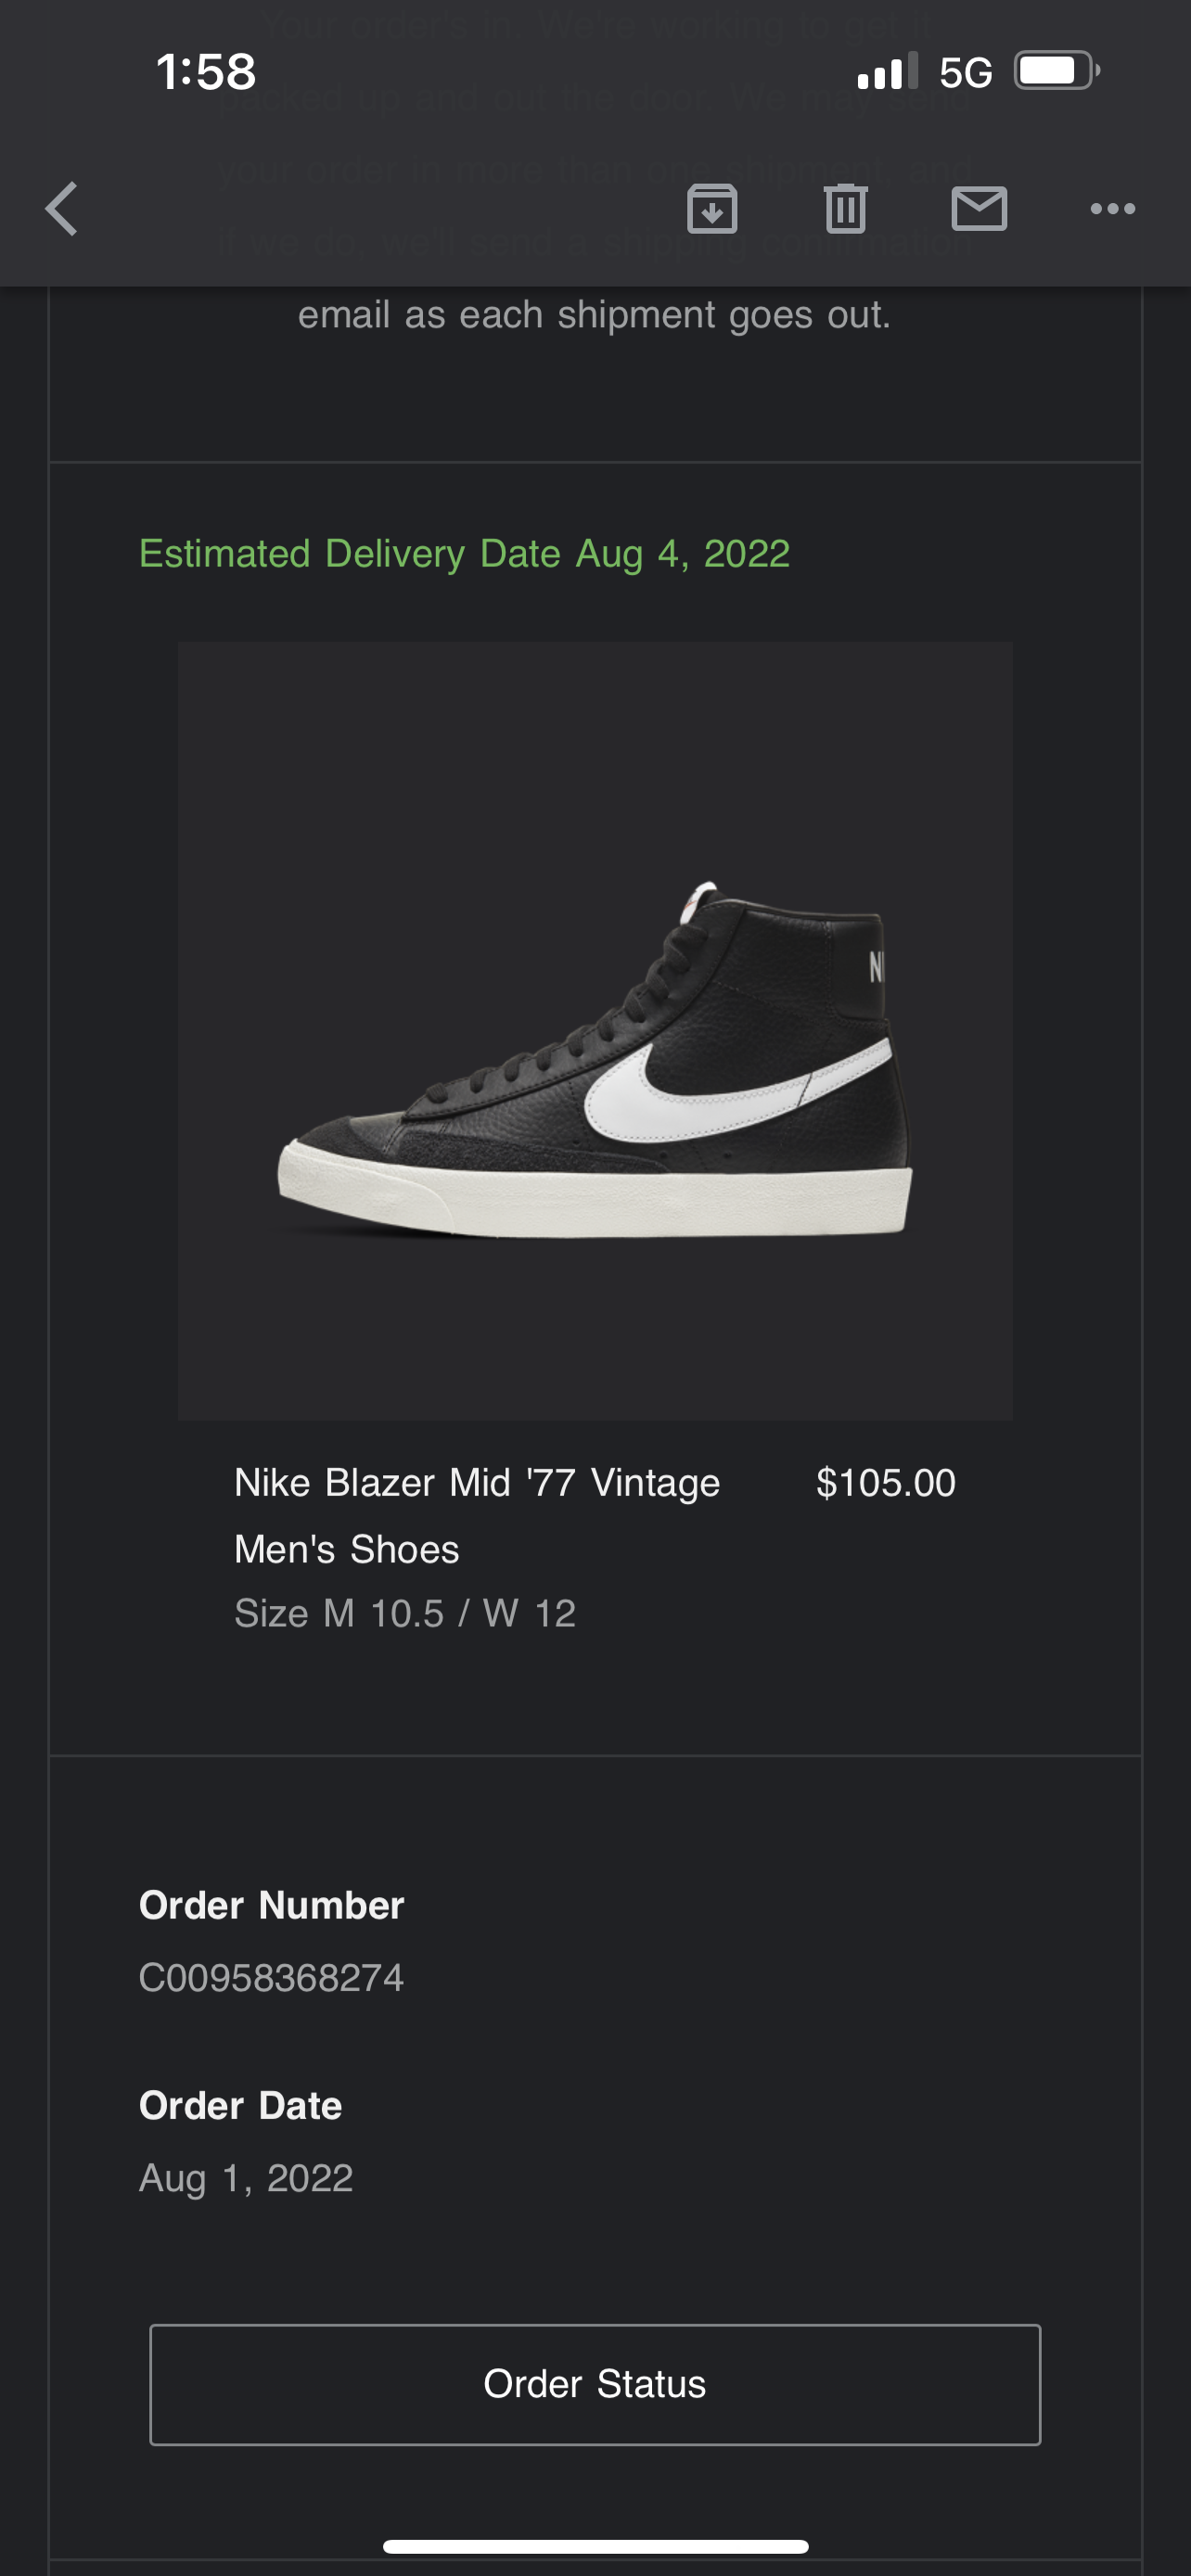This screenshot has width=1191, height=2576.
Task: Tap the battery indicator in status bar
Action: (1056, 71)
